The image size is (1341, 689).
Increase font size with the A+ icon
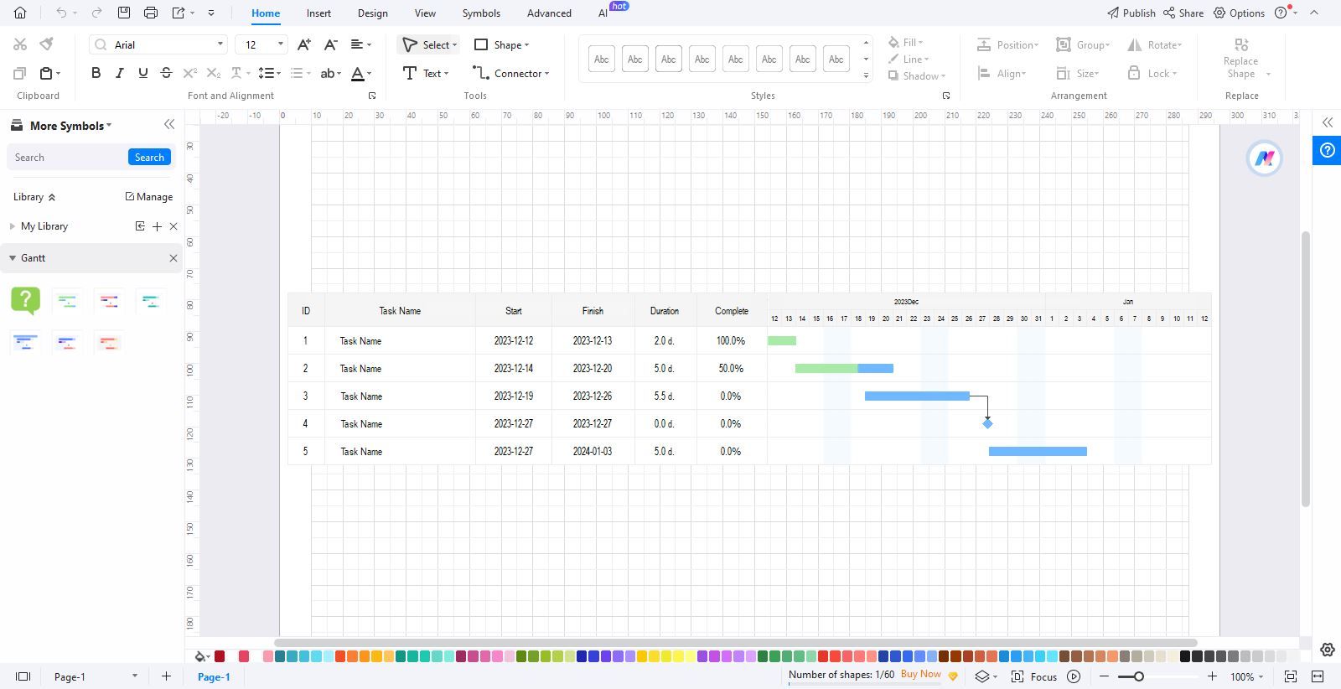pos(304,44)
